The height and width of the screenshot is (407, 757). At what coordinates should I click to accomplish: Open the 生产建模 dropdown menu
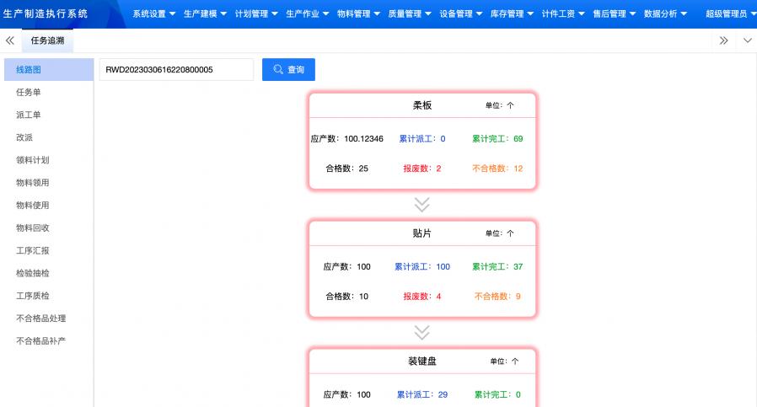(206, 14)
